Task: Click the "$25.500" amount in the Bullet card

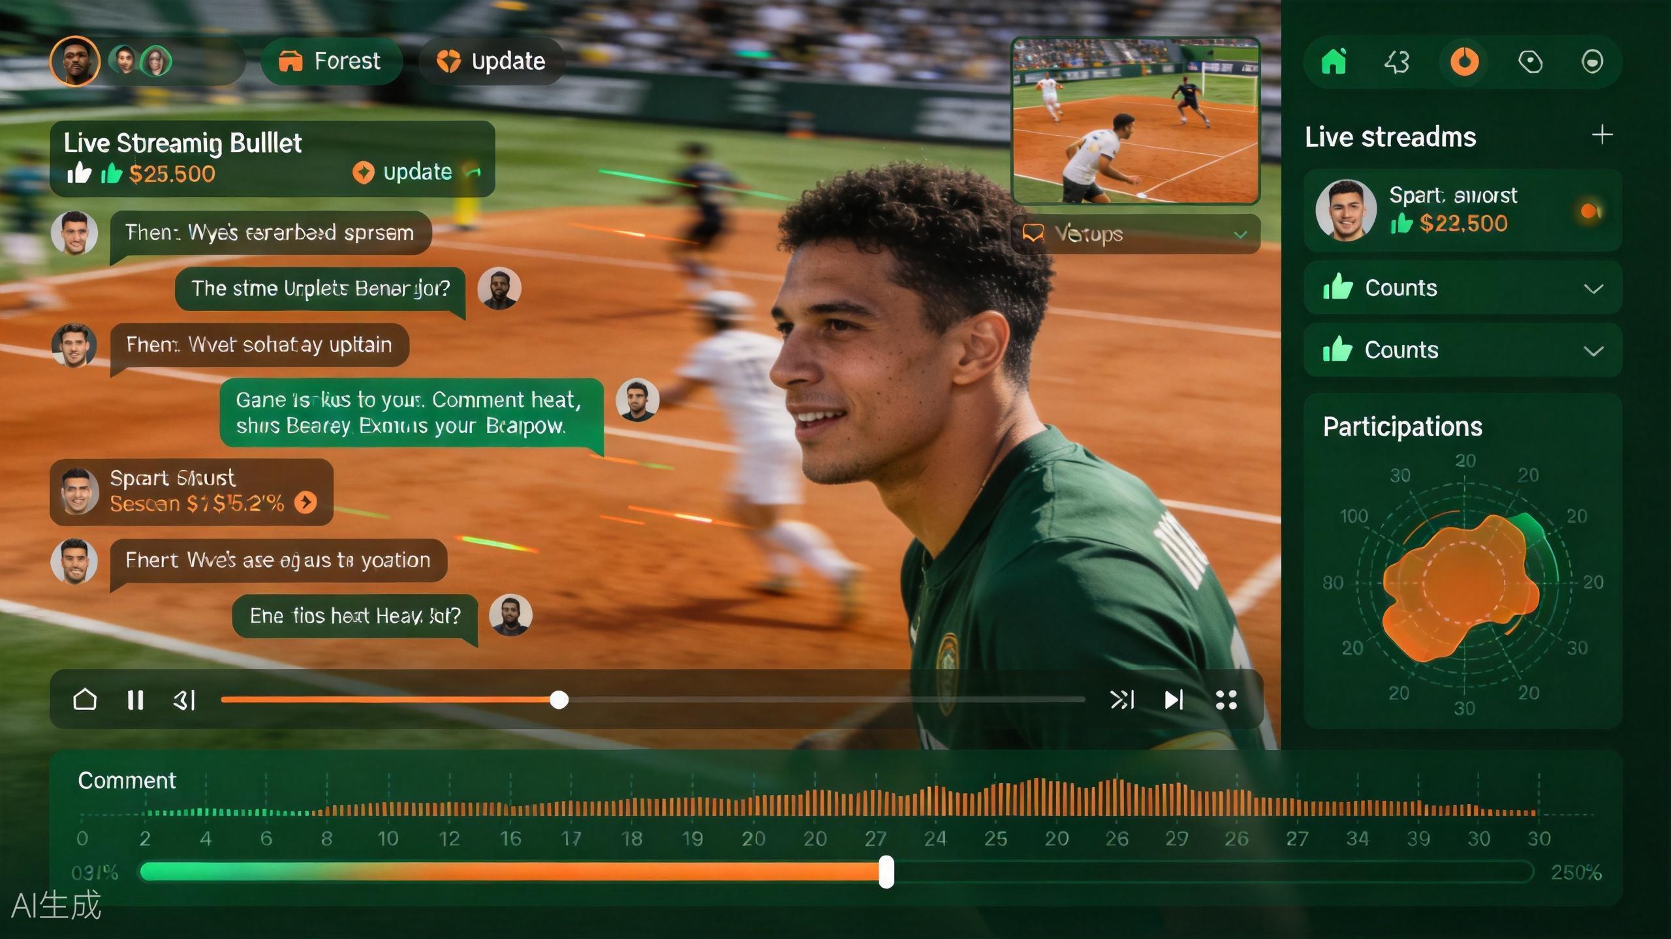Action: pos(172,173)
